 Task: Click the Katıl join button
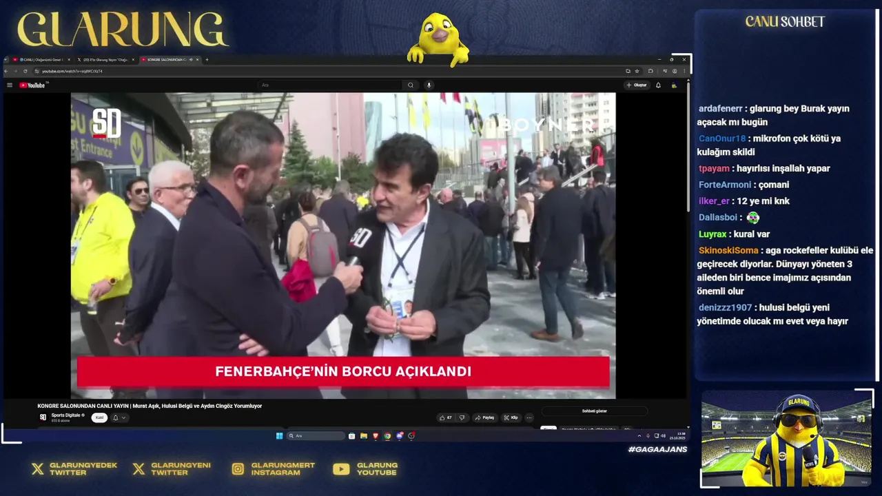99,417
